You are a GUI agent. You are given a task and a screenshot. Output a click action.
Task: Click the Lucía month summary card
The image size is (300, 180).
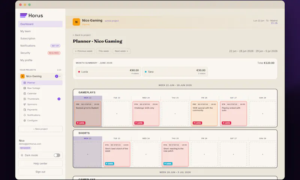[108, 72]
